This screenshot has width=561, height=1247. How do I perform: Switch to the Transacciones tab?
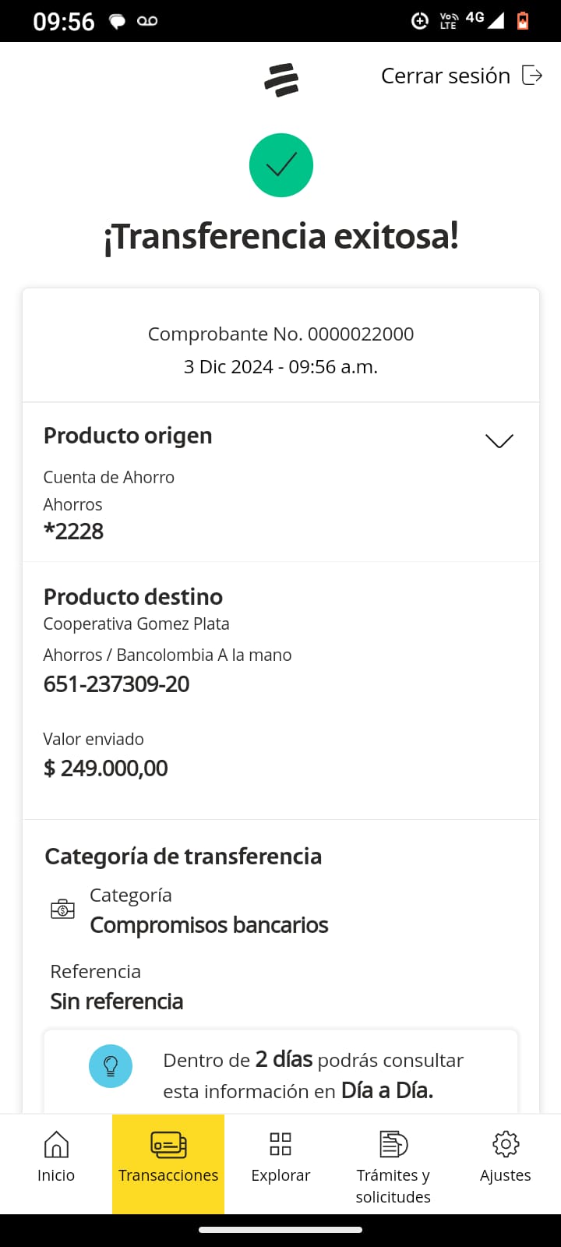[x=168, y=1163]
